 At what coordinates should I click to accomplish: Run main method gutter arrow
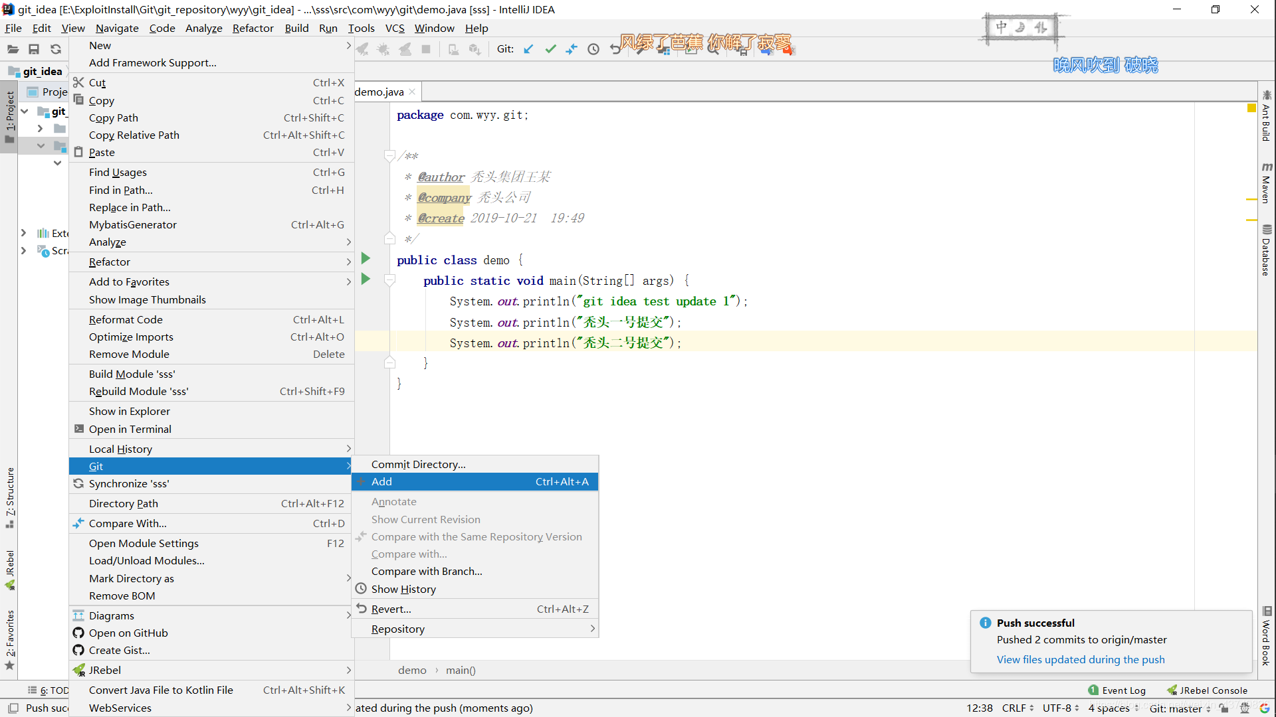click(x=366, y=279)
